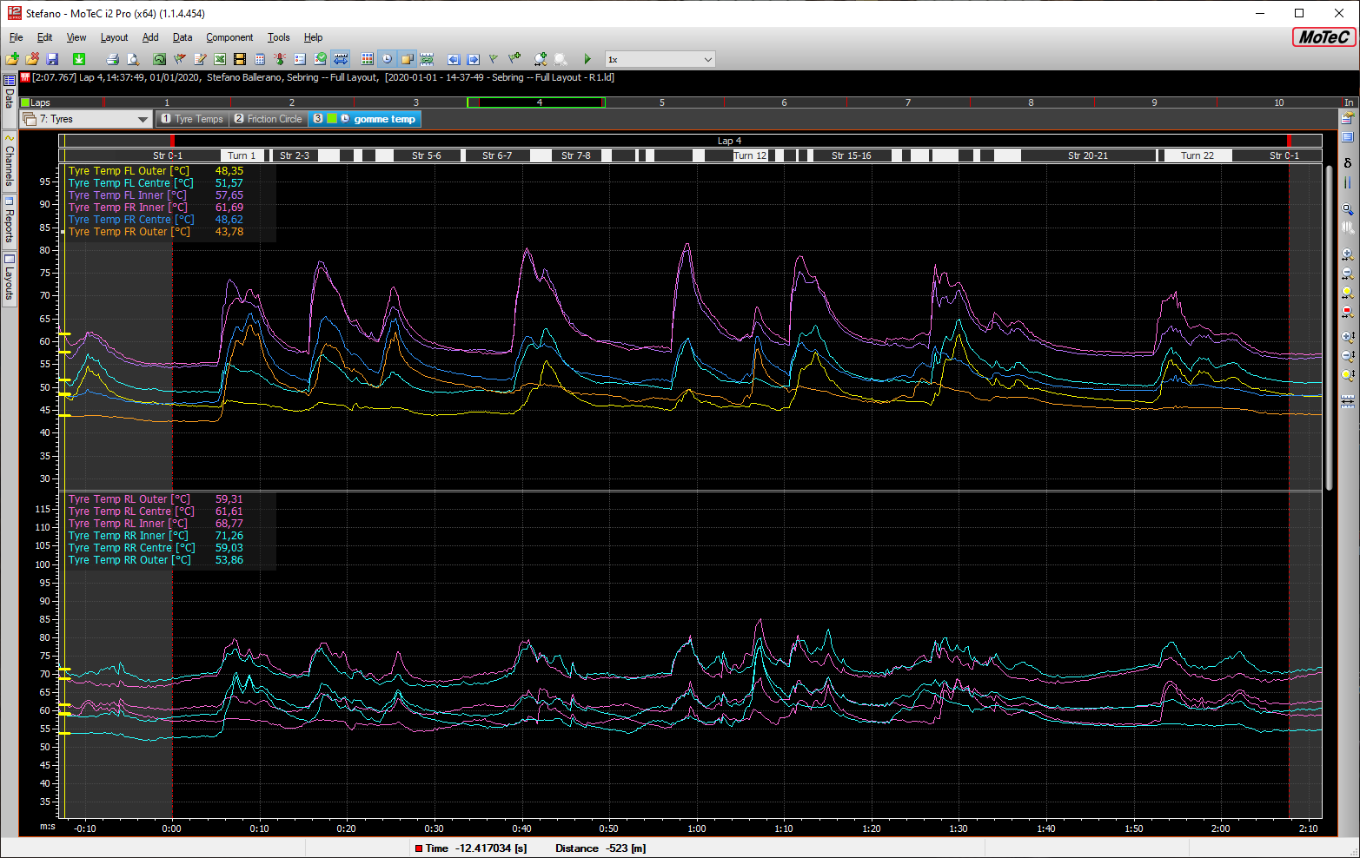This screenshot has width=1360, height=858.
Task: Open the Data menu
Action: pos(182,37)
